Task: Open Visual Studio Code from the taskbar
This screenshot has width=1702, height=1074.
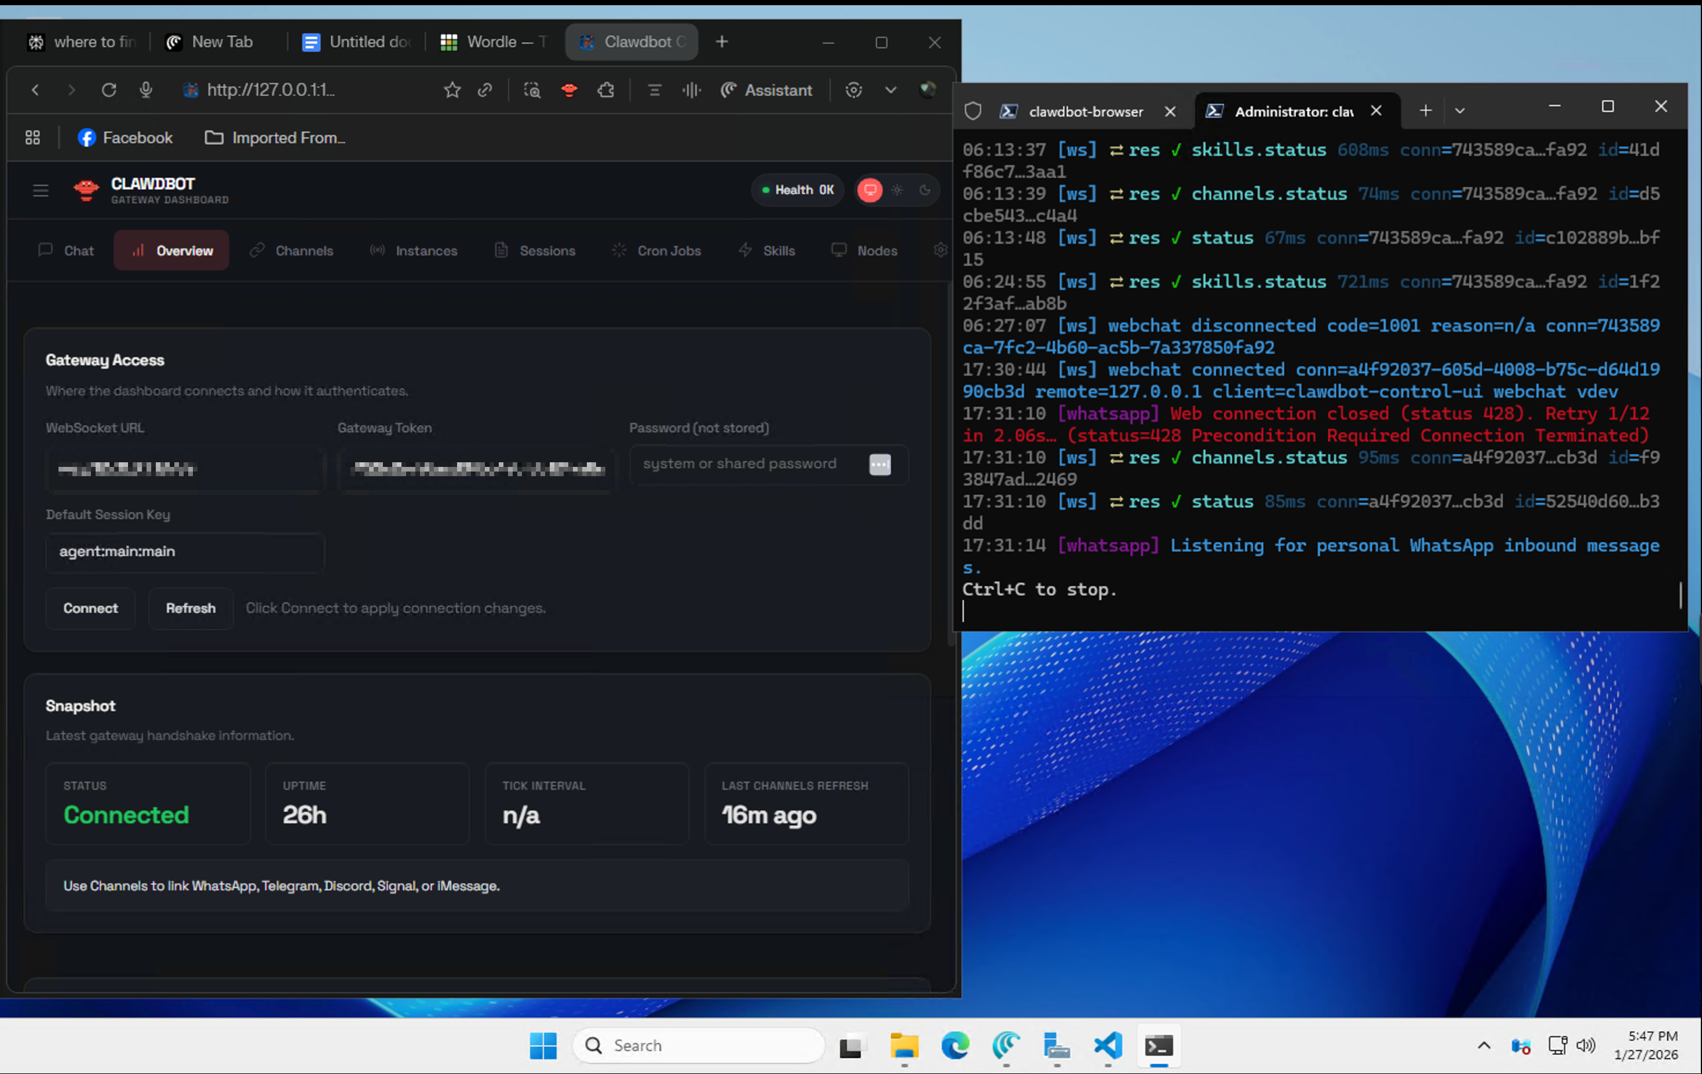Action: pyautogui.click(x=1108, y=1045)
